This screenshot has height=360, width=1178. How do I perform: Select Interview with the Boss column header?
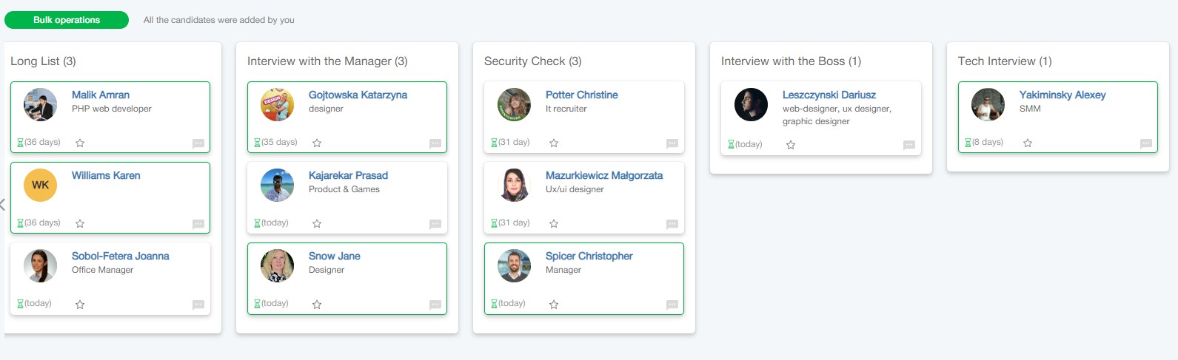(791, 61)
